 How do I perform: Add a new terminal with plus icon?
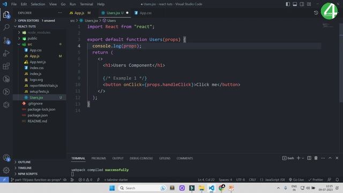tap(299, 158)
